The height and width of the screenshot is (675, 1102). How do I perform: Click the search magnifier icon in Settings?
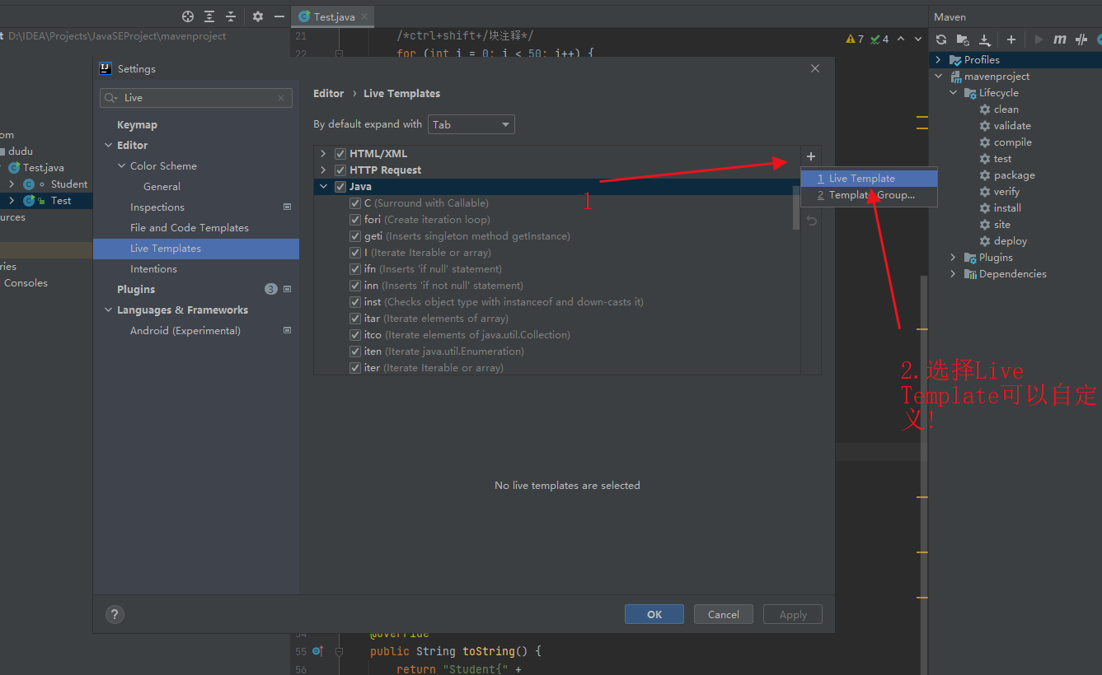(x=110, y=98)
